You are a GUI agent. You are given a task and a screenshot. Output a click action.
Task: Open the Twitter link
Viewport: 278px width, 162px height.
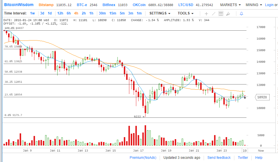coord(243,158)
